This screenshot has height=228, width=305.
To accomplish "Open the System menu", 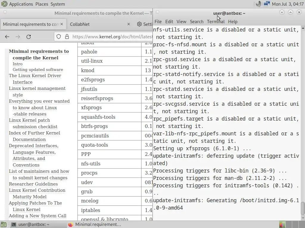I will point(57,4).
